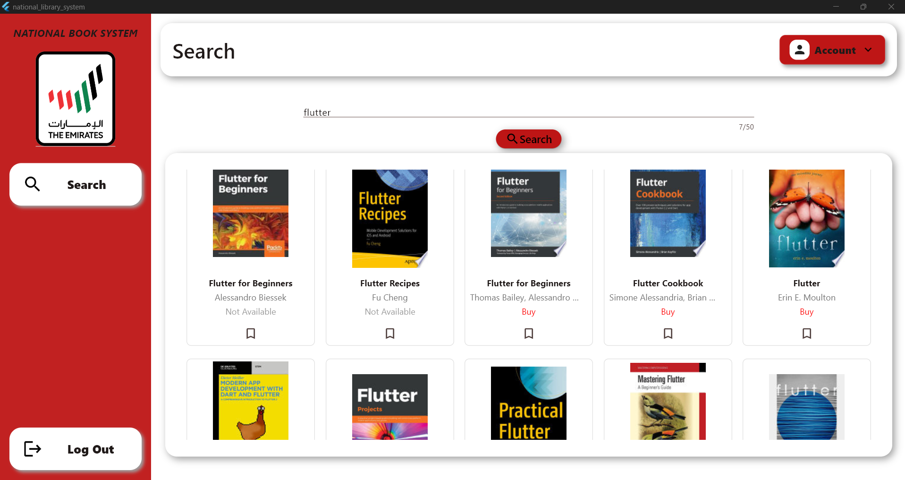Open the blue Flutter for Beginners second edition cover

(529, 213)
